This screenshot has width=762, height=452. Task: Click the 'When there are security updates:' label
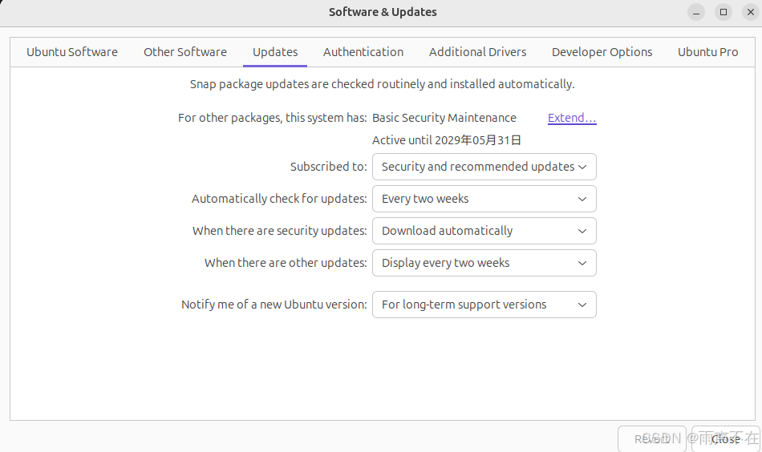280,231
